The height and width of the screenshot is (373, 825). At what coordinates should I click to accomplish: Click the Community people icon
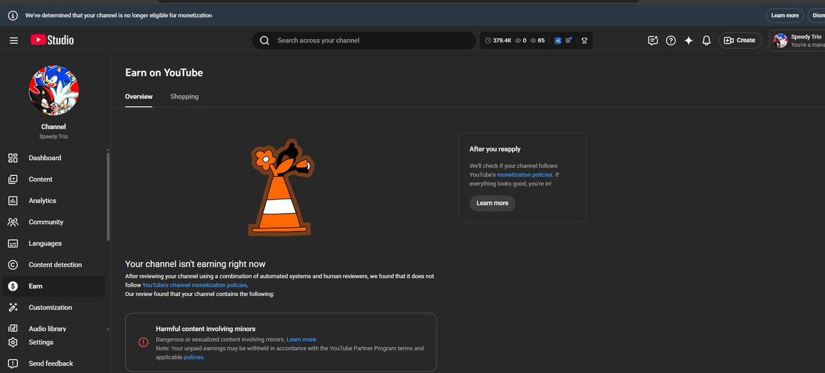12,222
